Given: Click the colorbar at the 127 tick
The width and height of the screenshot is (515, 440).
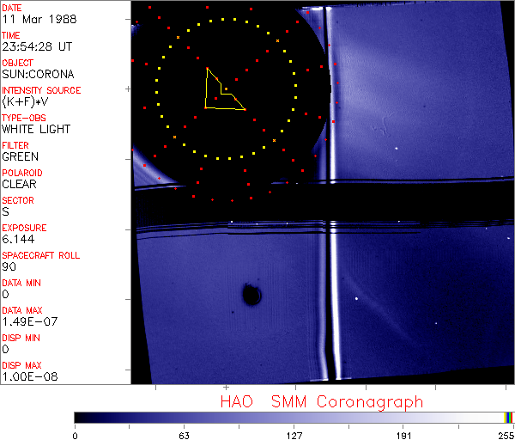Looking at the screenshot, I should [x=294, y=417].
